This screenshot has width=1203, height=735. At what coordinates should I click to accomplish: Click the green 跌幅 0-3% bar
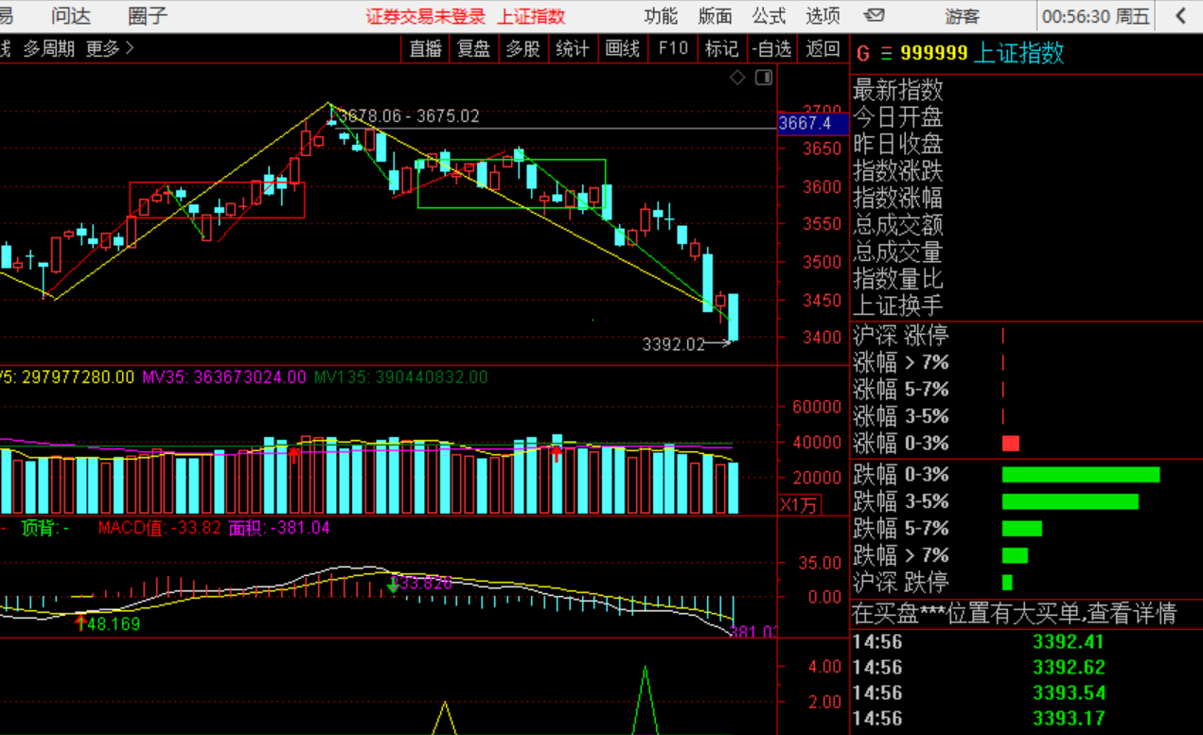pos(1081,474)
